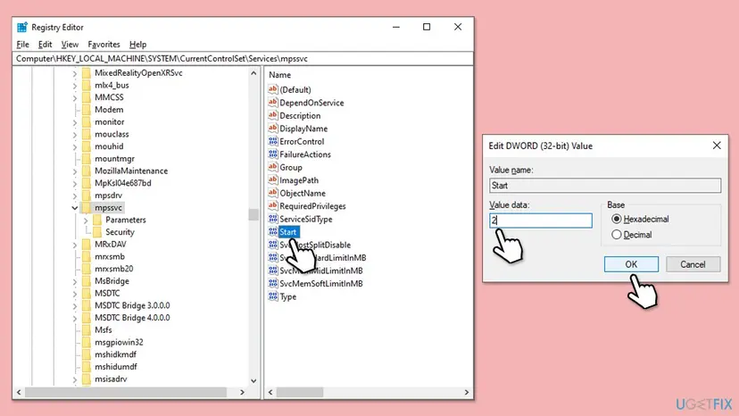Expand the mpsdrv key
This screenshot has width=739, height=416.
(74, 196)
